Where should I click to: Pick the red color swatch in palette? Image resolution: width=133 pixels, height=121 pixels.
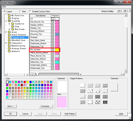click(x=25, y=82)
